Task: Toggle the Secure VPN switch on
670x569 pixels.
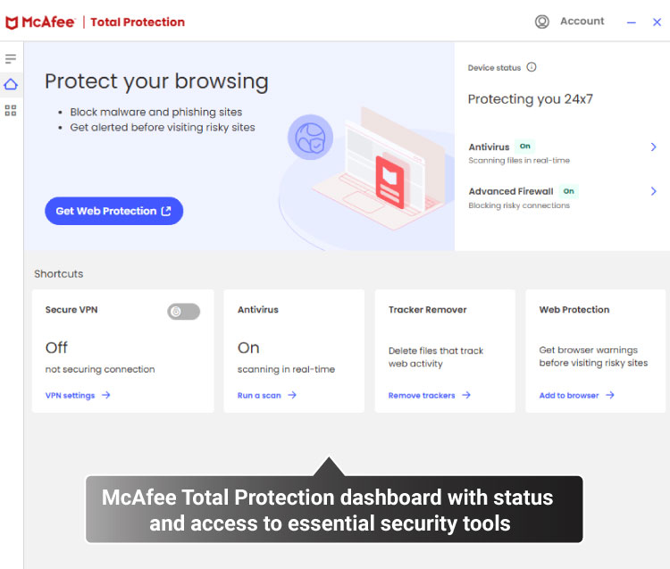Action: [x=183, y=311]
